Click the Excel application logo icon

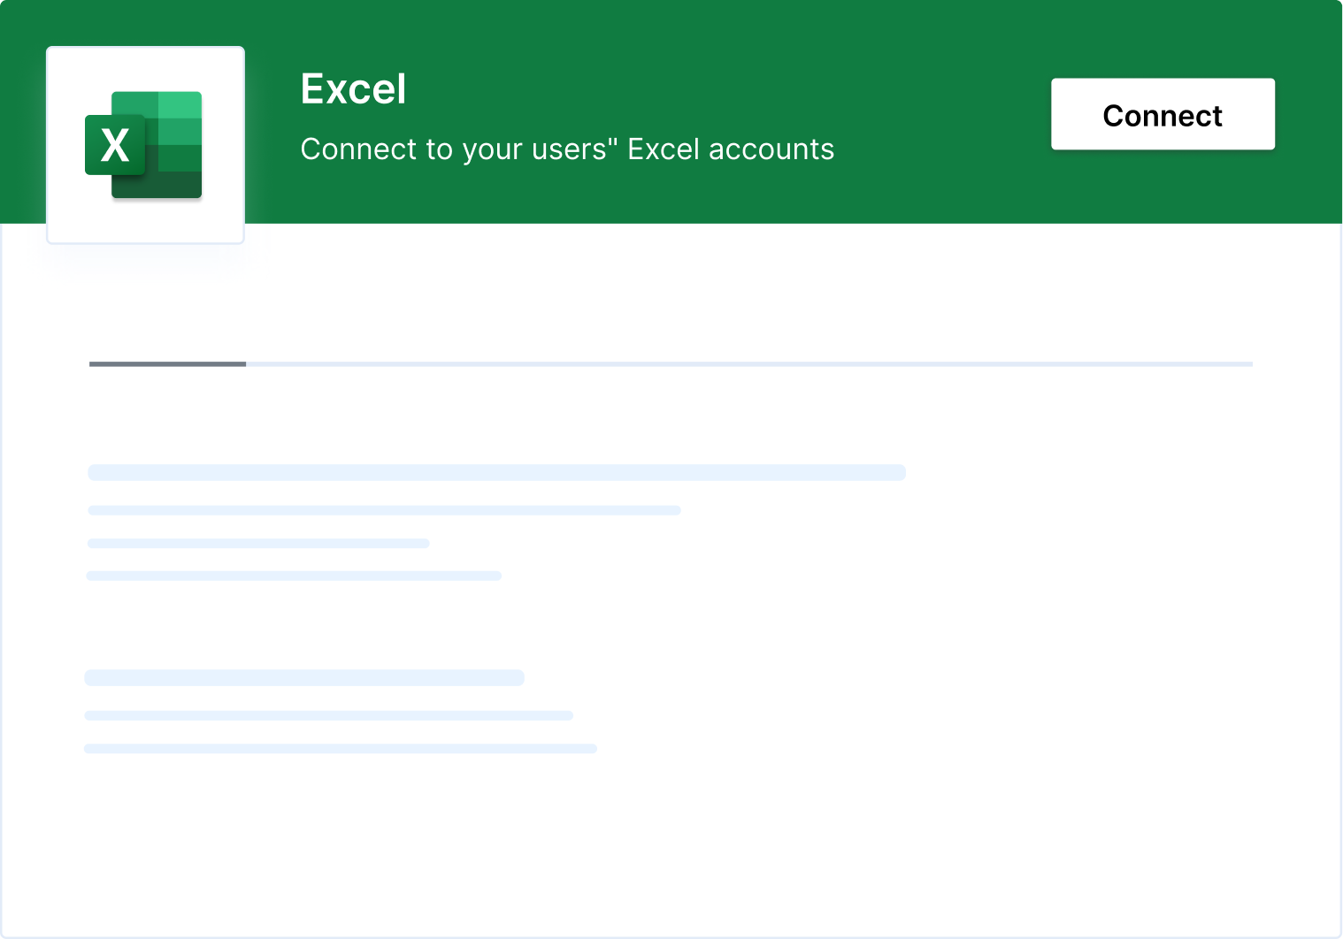(x=144, y=144)
